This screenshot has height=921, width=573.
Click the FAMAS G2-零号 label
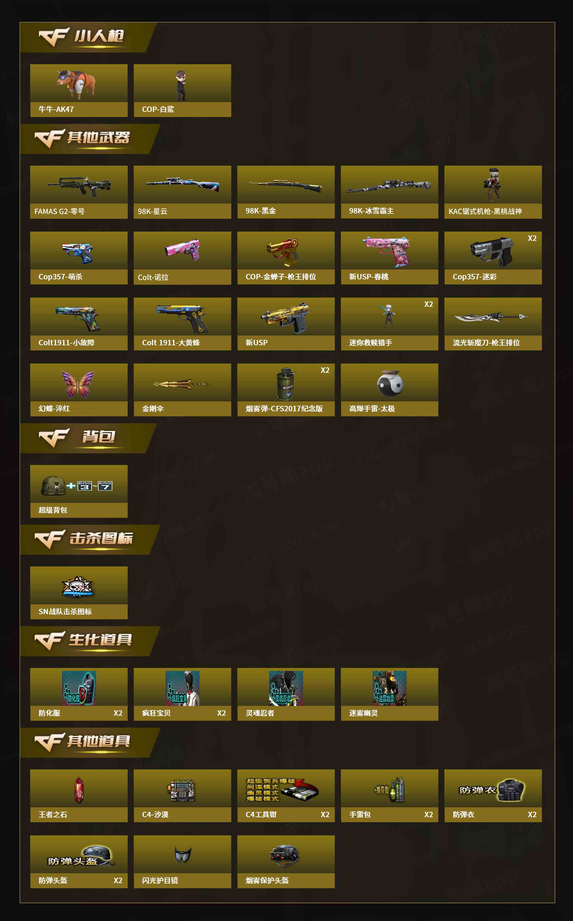coord(59,211)
